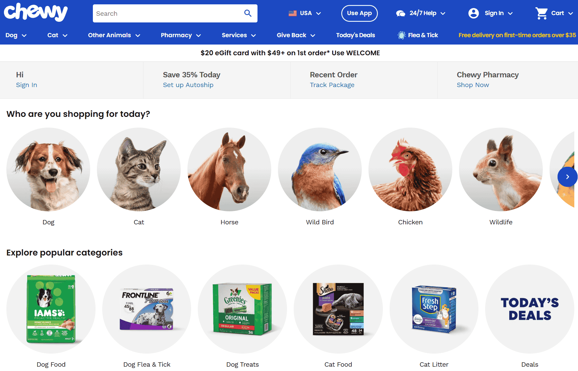Open the Pharmacy dropdown menu
Viewport: 578px width, 371px height.
180,35
